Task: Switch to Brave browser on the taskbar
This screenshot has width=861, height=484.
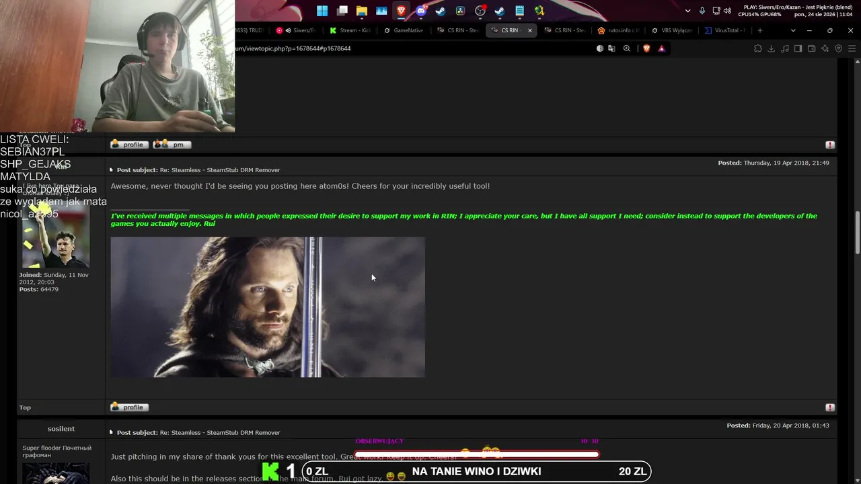Action: tap(402, 11)
